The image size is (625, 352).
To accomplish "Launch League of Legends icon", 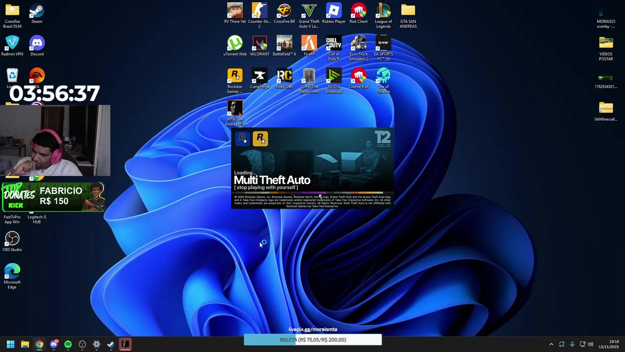I will 383,16.
